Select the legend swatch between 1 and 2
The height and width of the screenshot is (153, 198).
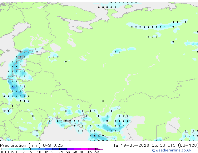click(x=20, y=149)
